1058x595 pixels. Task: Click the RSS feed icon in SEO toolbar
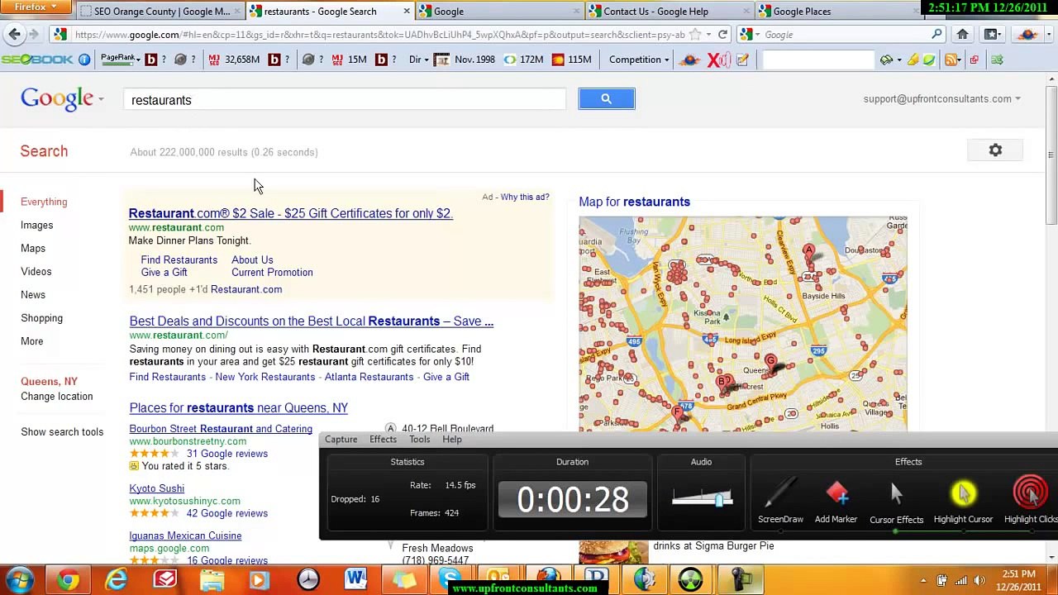[x=951, y=59]
